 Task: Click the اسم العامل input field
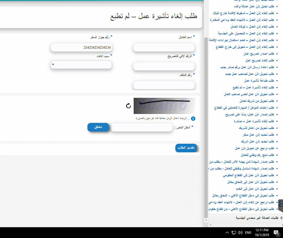click(x=164, y=47)
